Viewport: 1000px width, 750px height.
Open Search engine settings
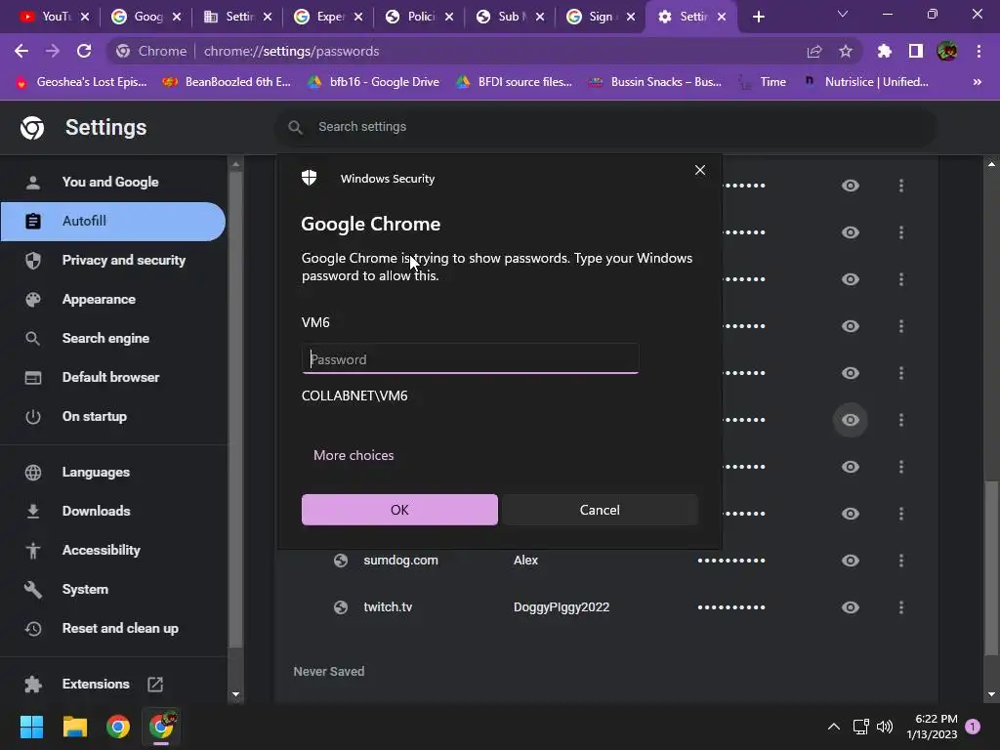point(113,338)
